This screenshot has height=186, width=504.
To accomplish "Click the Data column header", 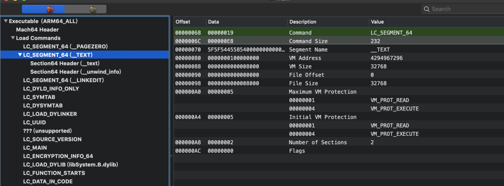I will click(x=213, y=22).
